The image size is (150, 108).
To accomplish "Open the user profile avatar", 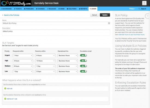I will (144, 3).
